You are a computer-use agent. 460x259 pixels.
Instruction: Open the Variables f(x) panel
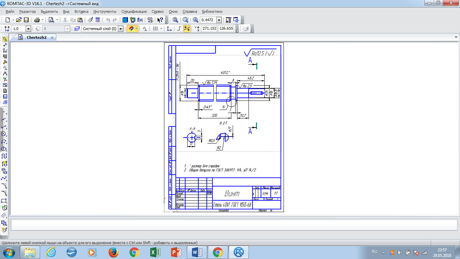[140, 20]
